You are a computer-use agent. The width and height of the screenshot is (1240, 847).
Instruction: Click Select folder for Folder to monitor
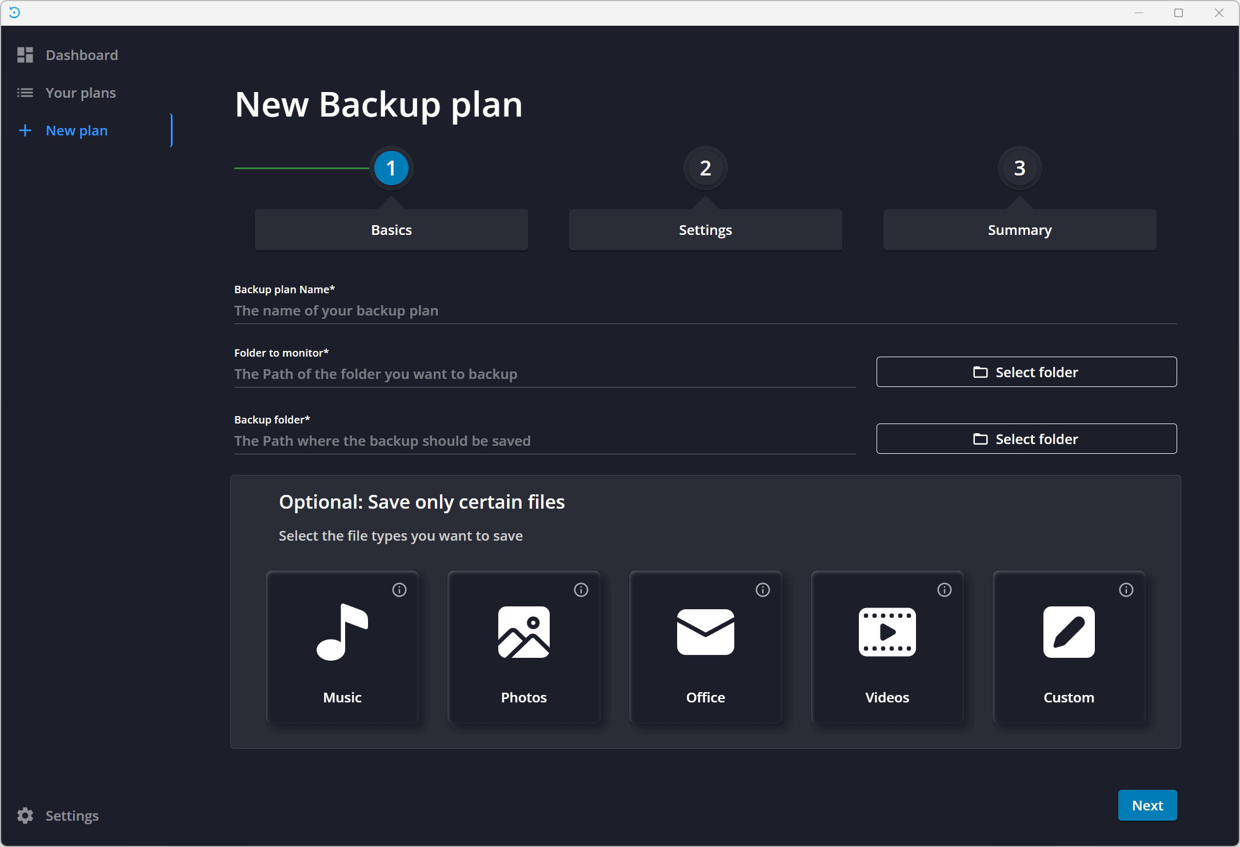1026,371
